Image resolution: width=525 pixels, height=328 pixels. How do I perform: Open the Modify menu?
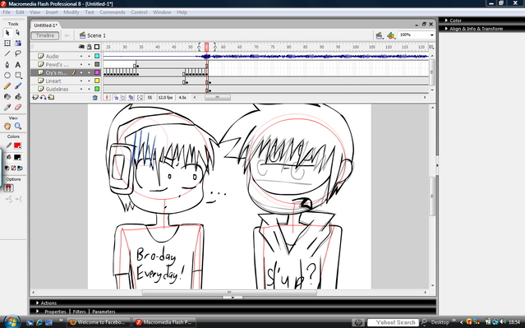tap(71, 12)
